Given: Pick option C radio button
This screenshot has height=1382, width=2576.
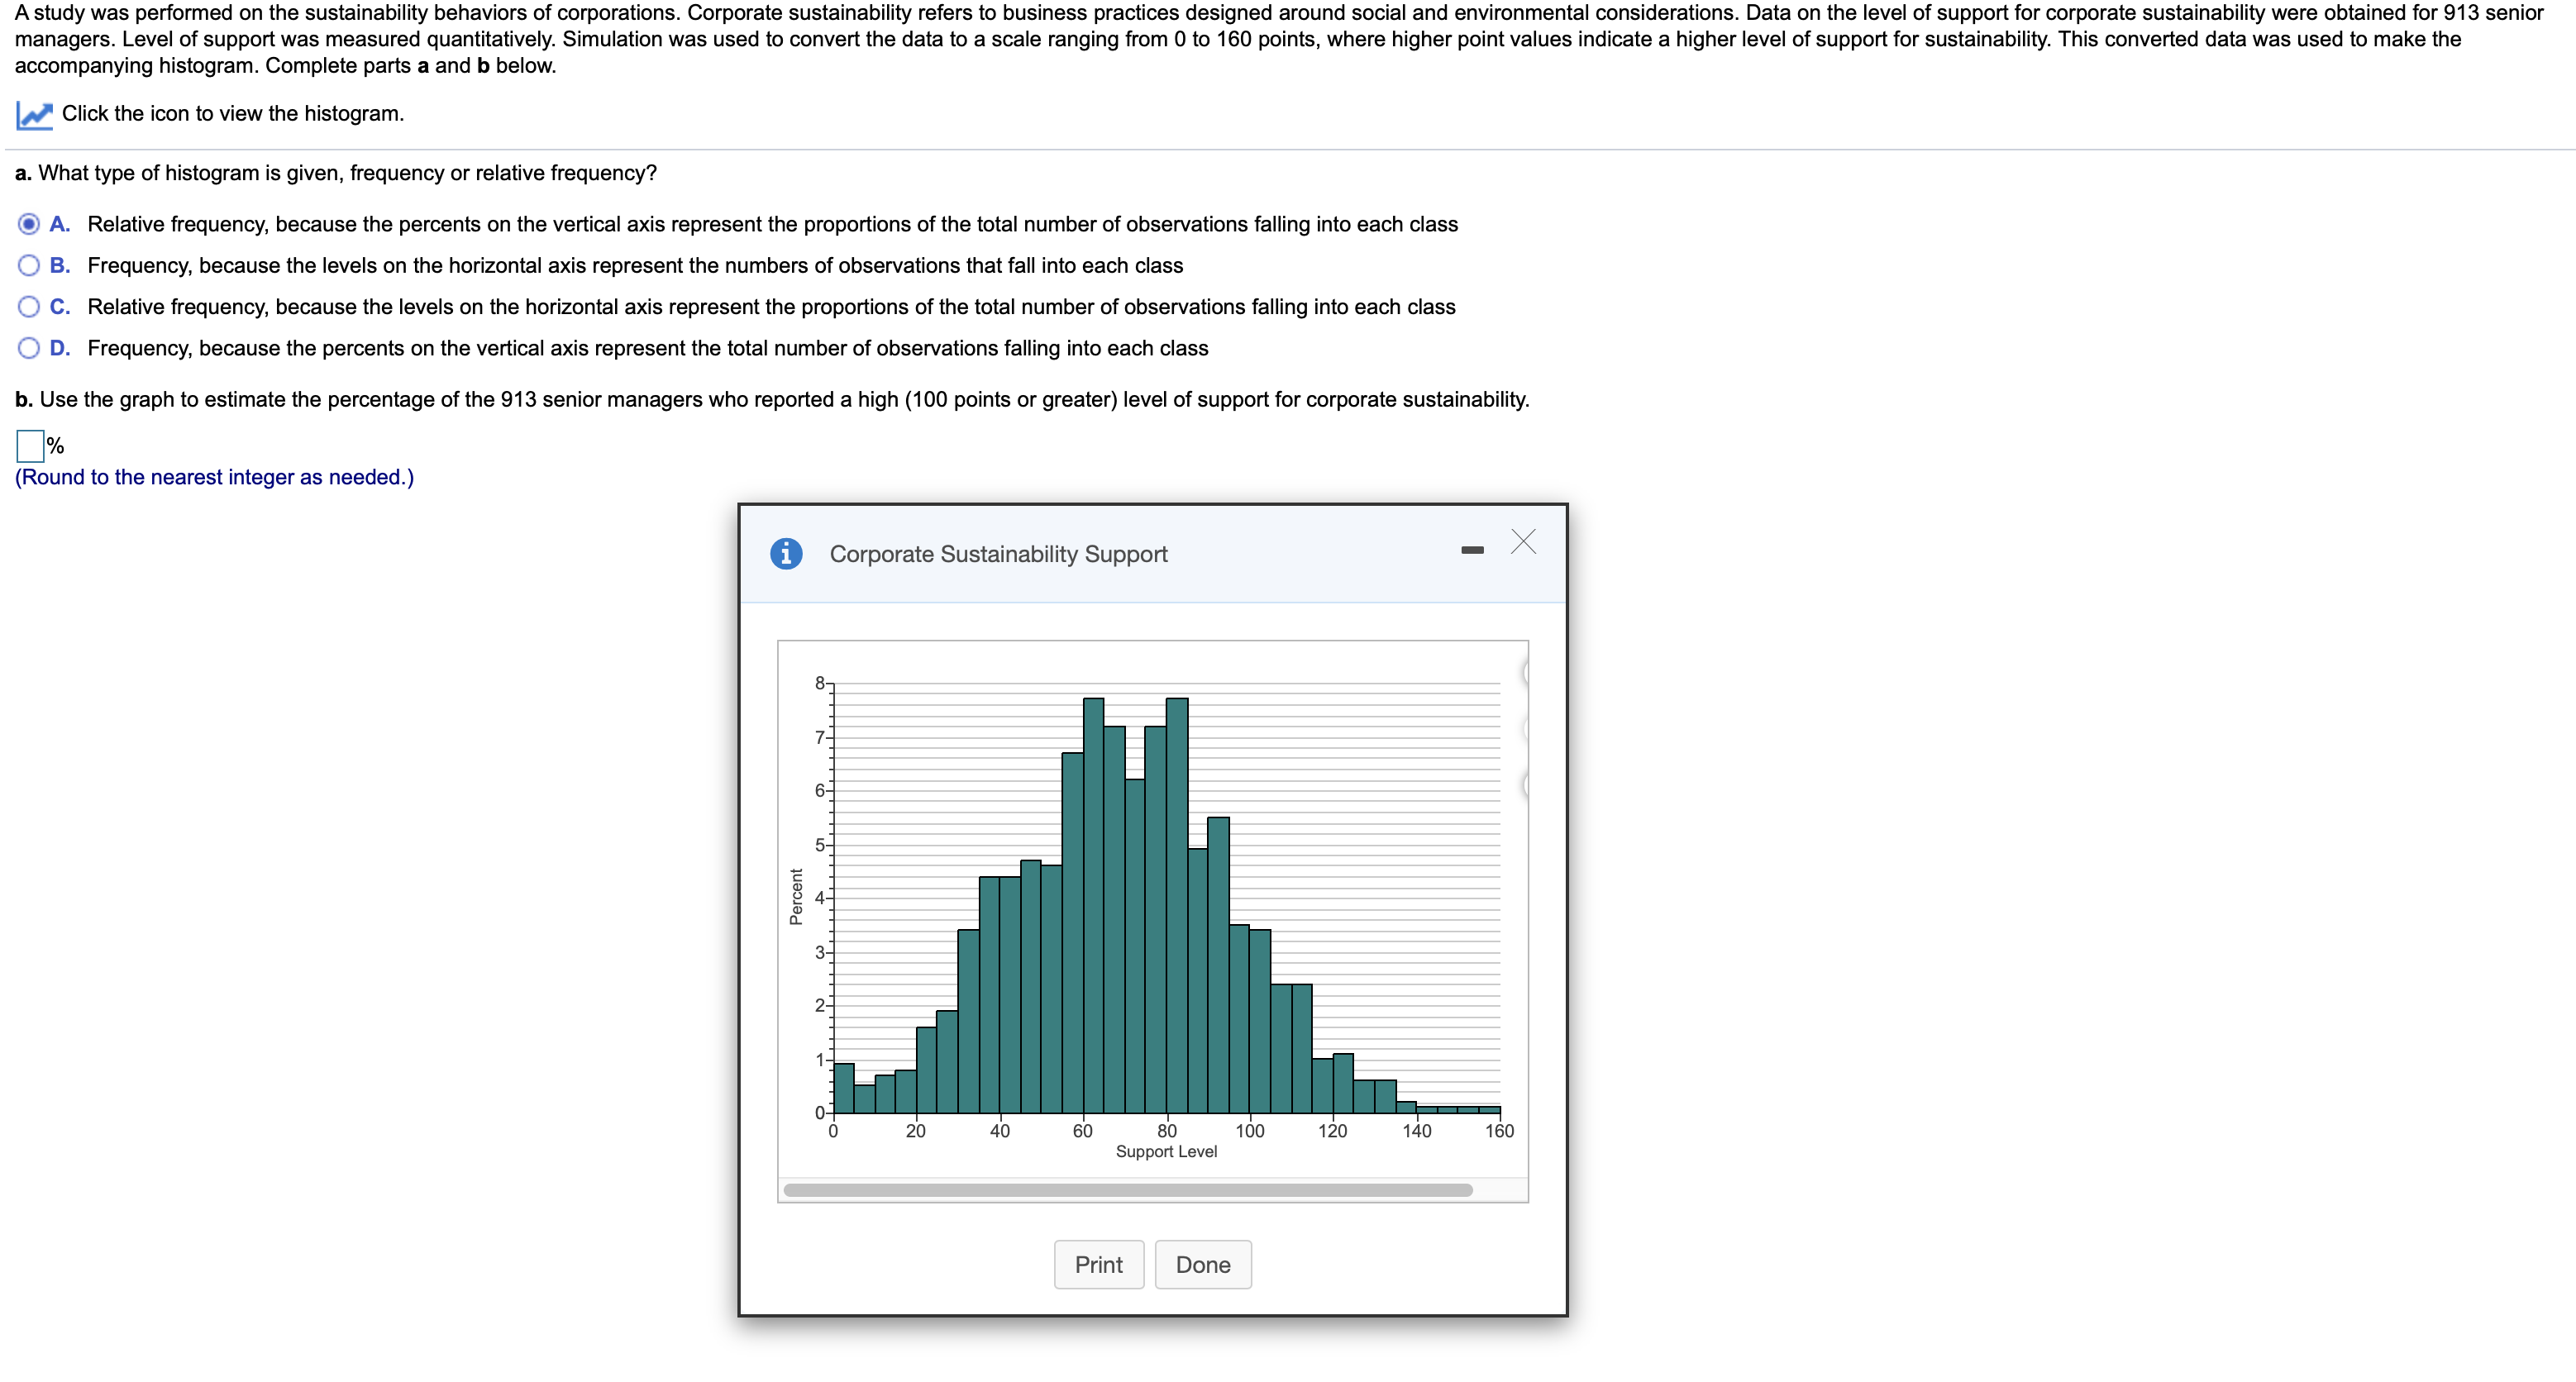Looking at the screenshot, I should (x=29, y=307).
